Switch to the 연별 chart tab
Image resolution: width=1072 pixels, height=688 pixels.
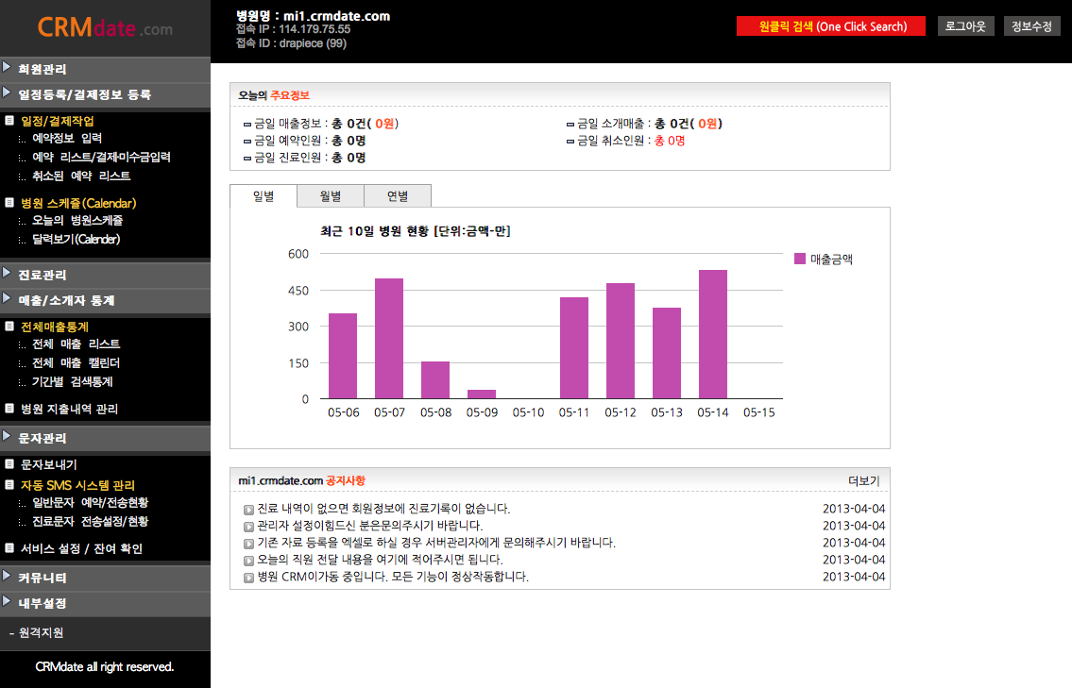(398, 196)
